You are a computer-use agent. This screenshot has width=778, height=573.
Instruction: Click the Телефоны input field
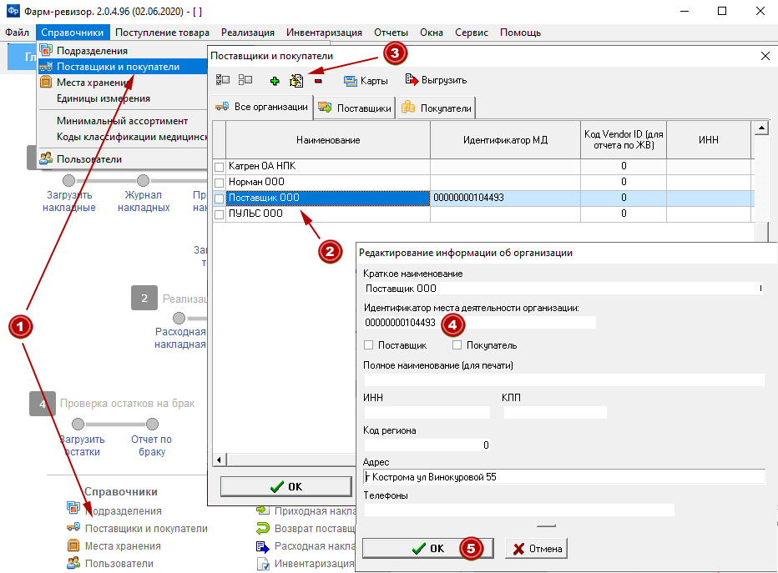point(519,510)
